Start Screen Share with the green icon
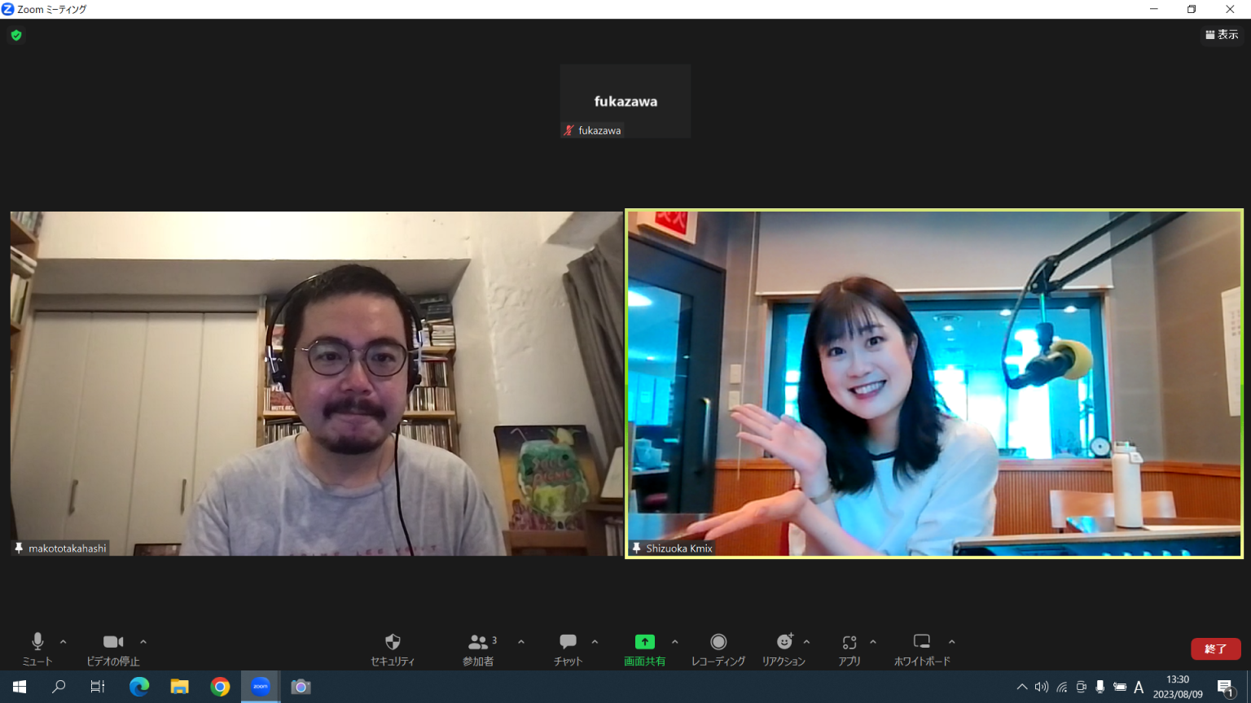The image size is (1251, 703). pyautogui.click(x=644, y=648)
